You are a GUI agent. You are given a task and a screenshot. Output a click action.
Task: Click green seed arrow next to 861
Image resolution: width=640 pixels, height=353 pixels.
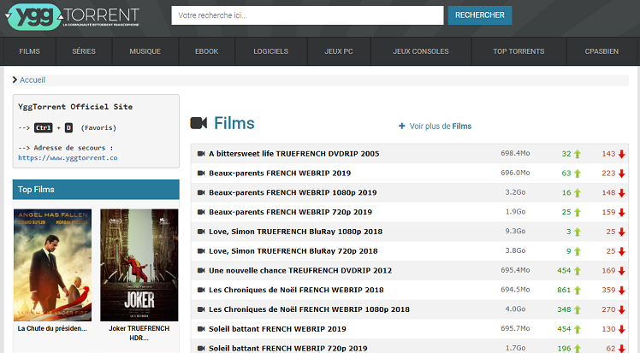click(x=578, y=291)
